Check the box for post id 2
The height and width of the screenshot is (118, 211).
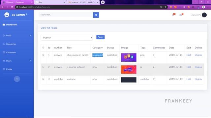click(x=43, y=67)
